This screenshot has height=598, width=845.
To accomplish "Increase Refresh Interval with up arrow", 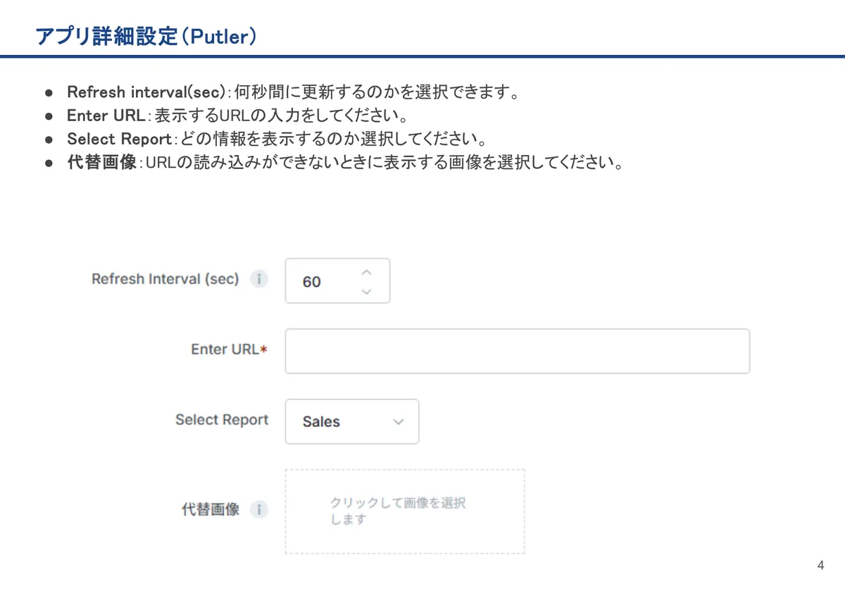I will click(366, 272).
